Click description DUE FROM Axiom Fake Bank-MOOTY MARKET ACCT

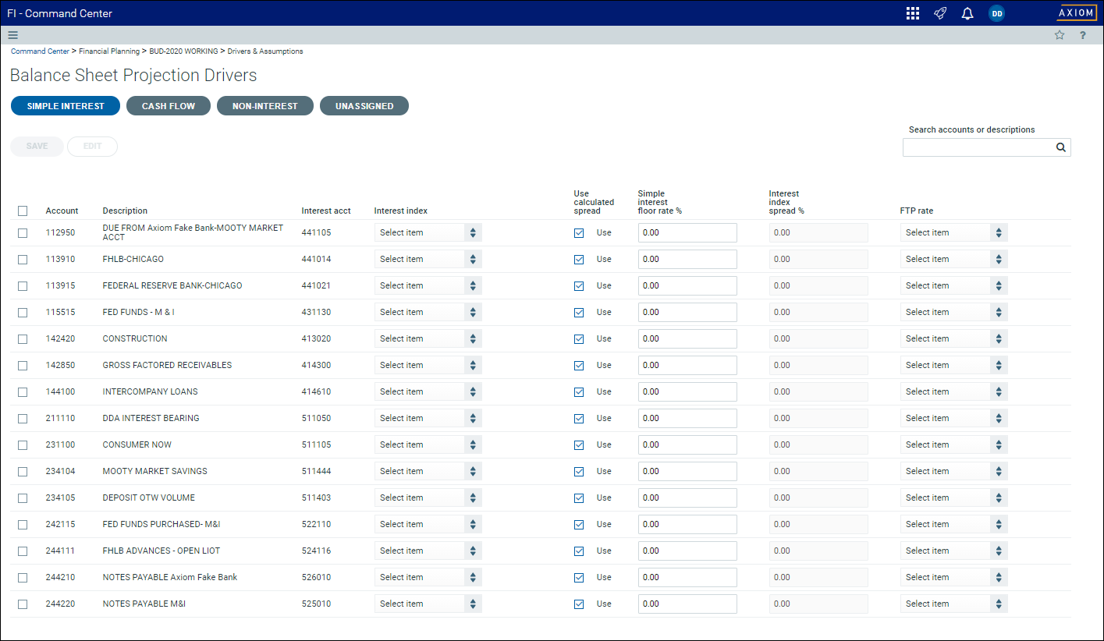(x=193, y=232)
